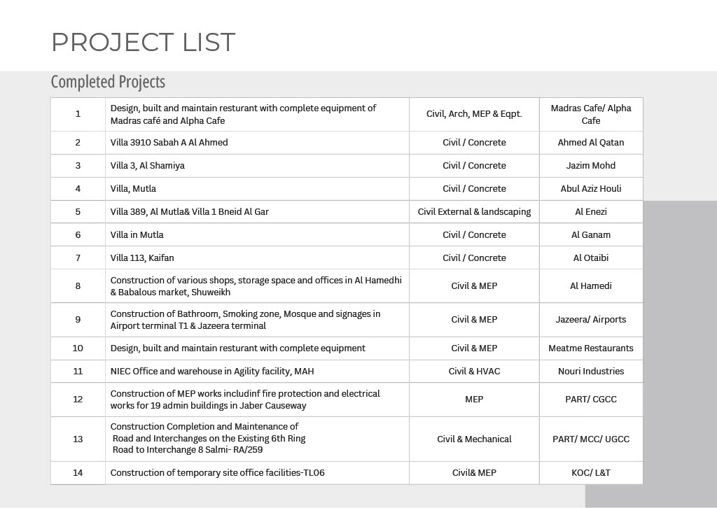
Task: Select the Villa 3910 Sabah A Al Ahmed row
Action: (169, 143)
